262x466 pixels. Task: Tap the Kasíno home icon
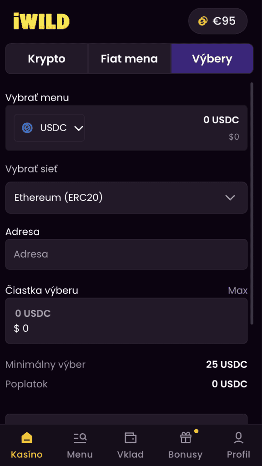[26, 438]
